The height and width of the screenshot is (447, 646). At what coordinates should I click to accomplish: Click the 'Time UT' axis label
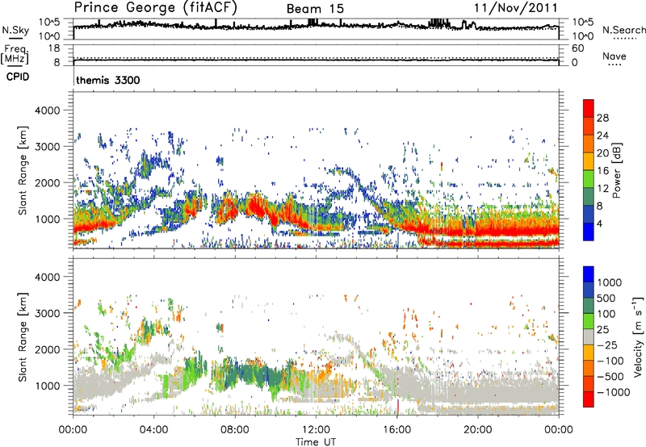tap(316, 441)
